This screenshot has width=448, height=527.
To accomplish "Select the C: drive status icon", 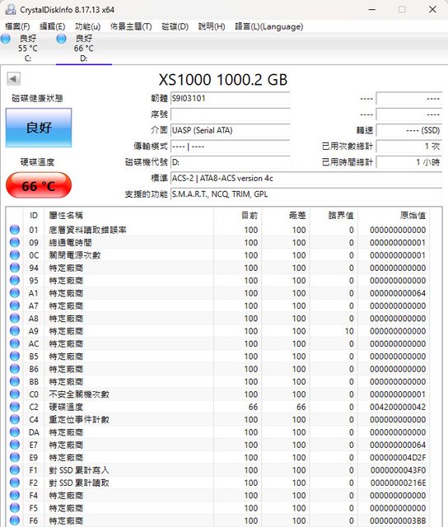I will tap(6, 39).
